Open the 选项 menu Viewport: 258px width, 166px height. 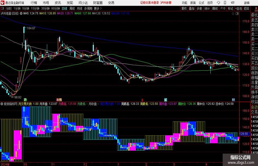(210, 3)
